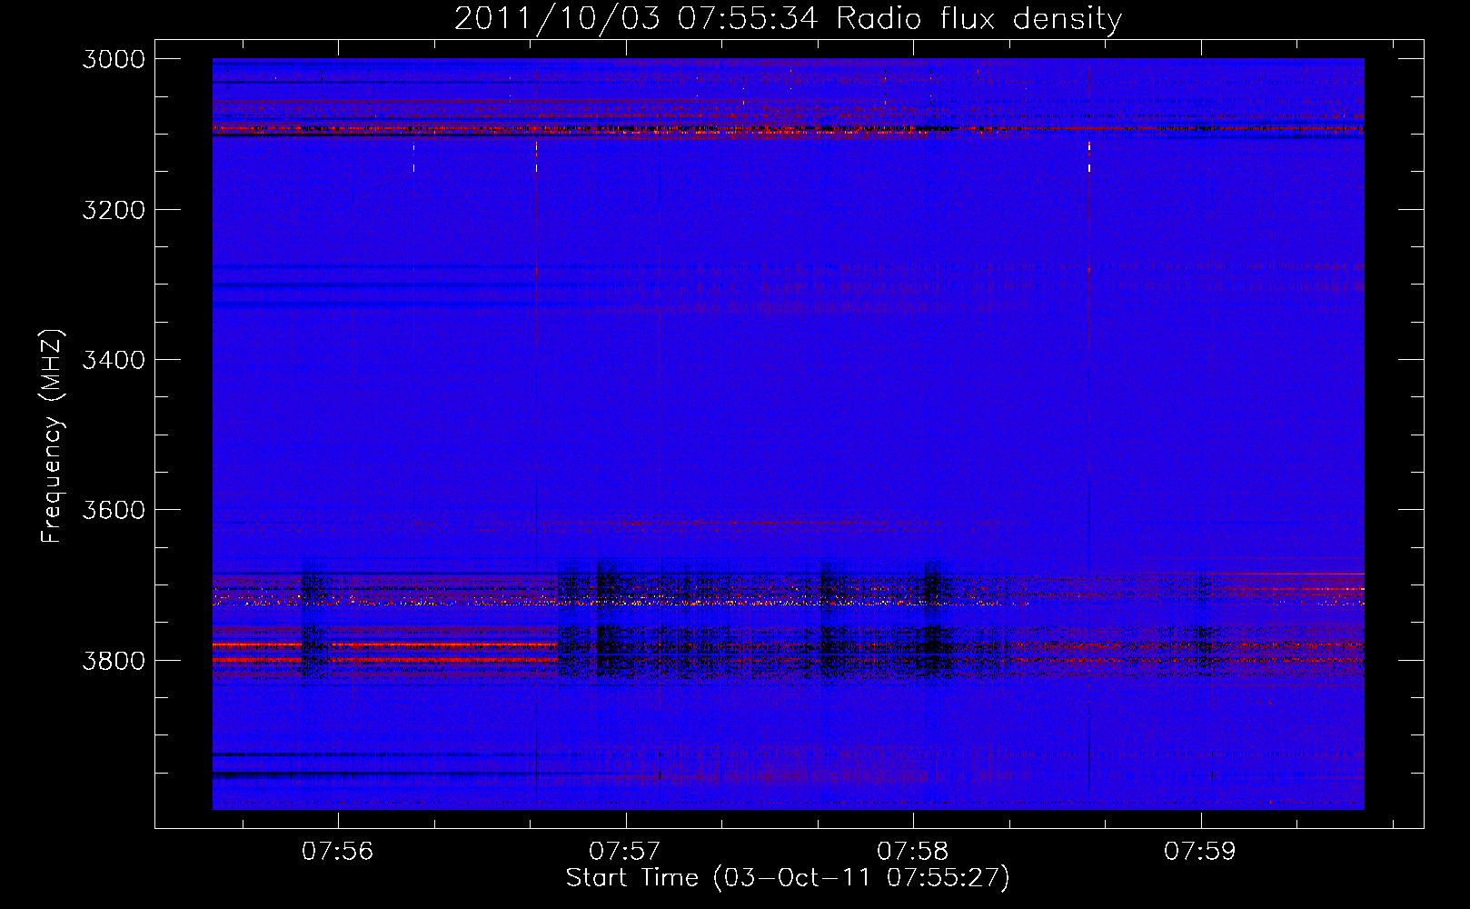
Task: Click the 3800 frequency tick label
Action: coord(114,660)
